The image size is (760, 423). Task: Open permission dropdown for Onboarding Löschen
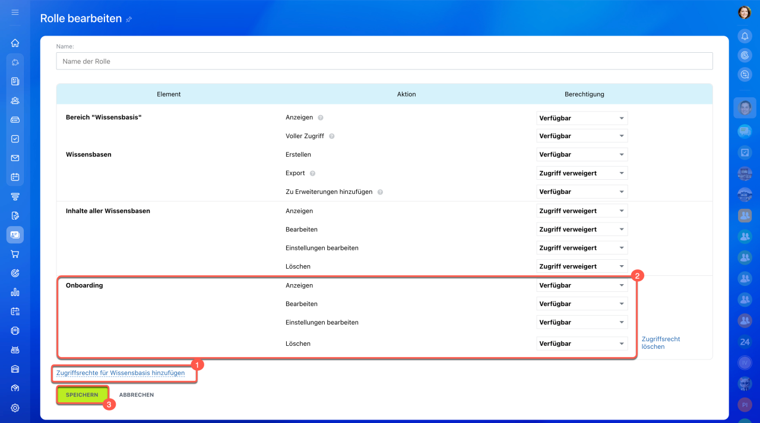581,344
